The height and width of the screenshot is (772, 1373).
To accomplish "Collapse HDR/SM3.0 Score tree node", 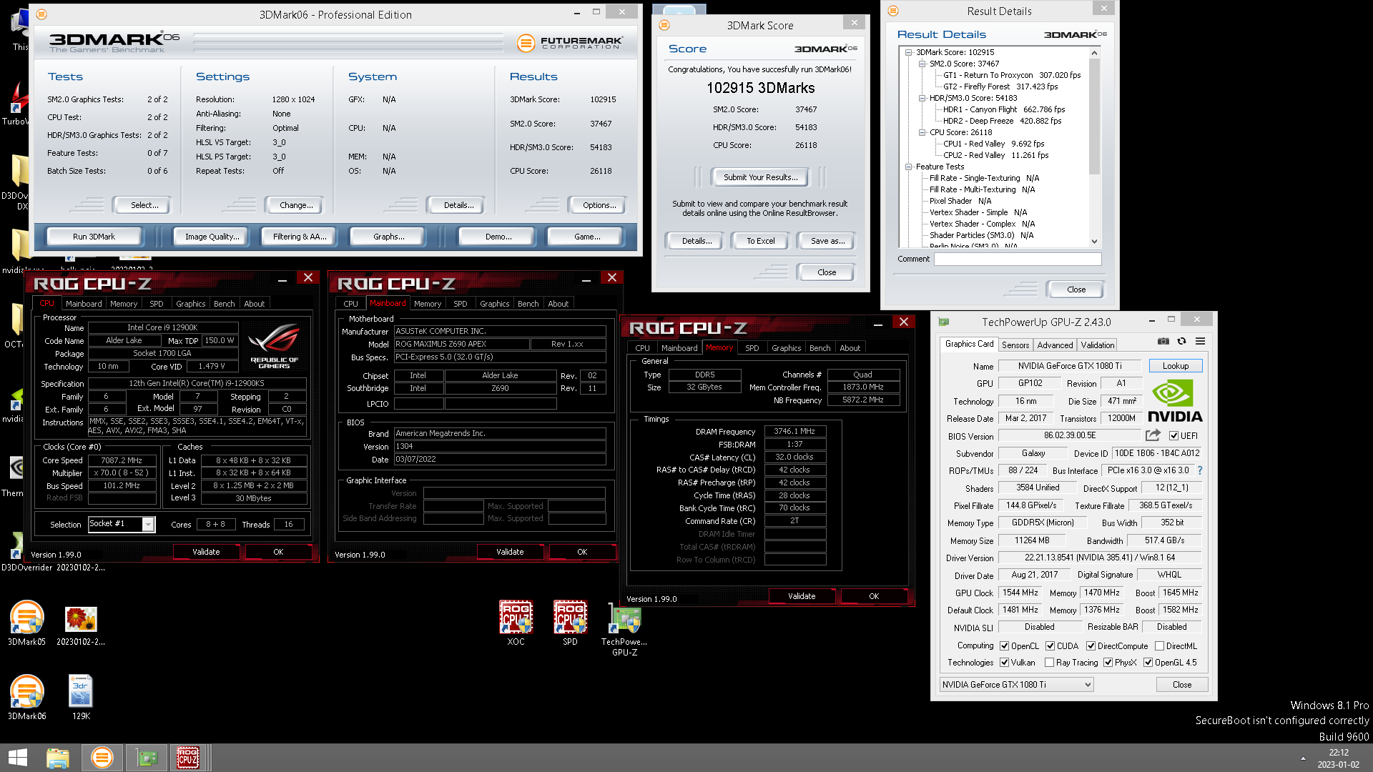I will pos(922,98).
